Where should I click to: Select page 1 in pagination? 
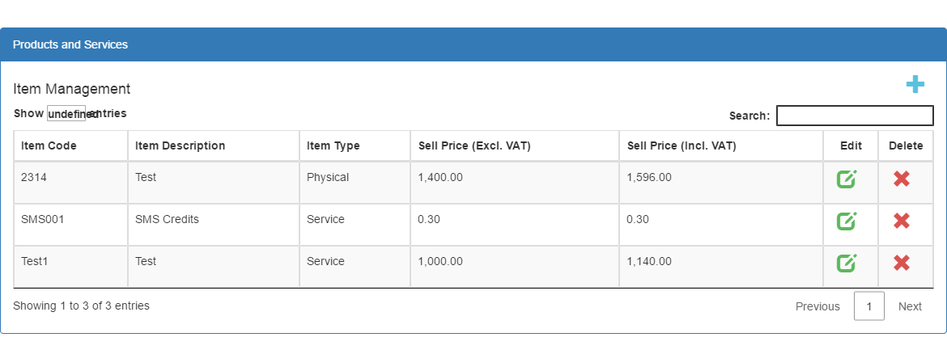pos(869,306)
